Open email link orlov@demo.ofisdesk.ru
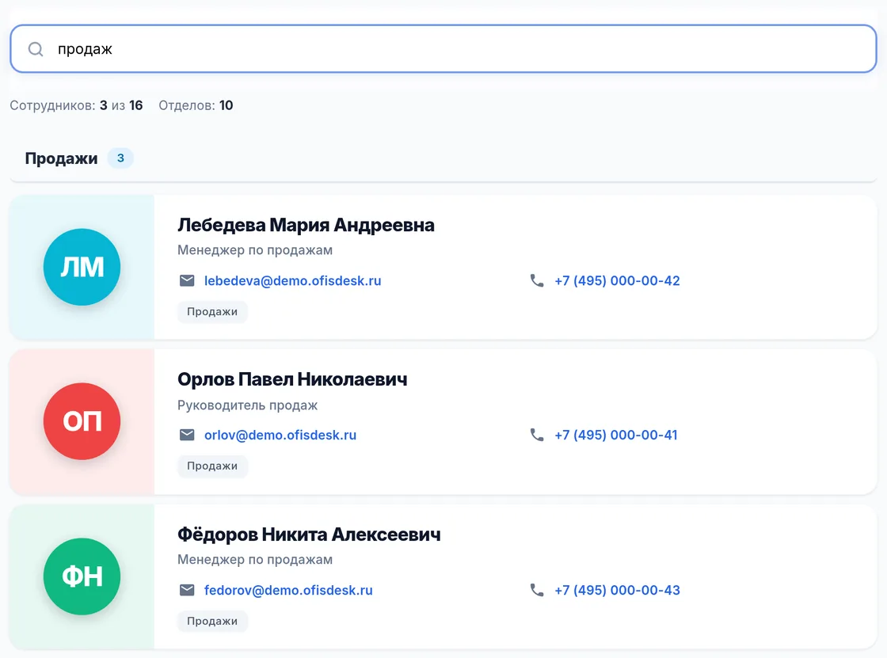This screenshot has width=887, height=658. [280, 435]
